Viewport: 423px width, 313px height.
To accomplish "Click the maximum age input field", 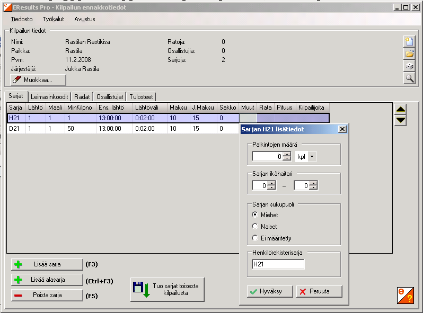I will tap(302, 185).
